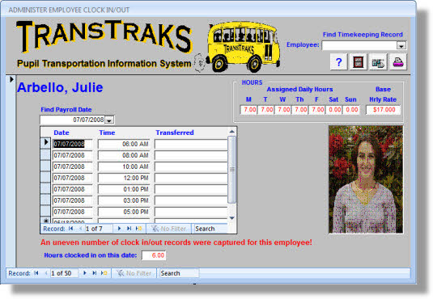The height and width of the screenshot is (299, 433).
Task: Add new clock record in subform navigator
Action: pyautogui.click(x=138, y=229)
